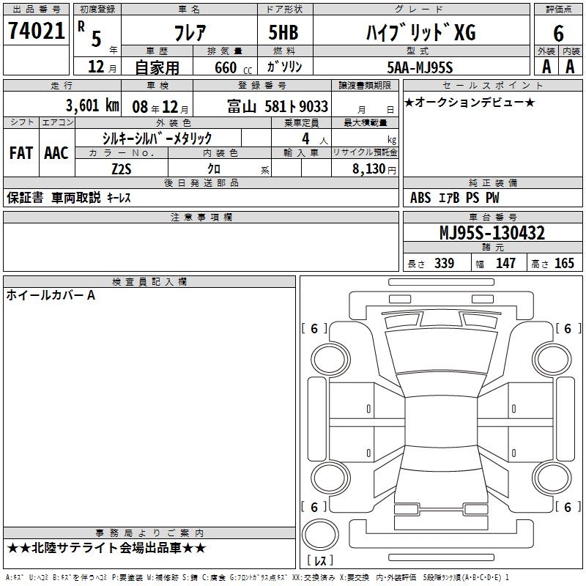Select the interior color クロ

click(x=214, y=169)
